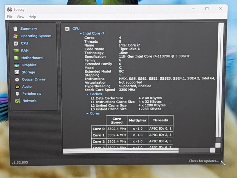The width and height of the screenshot is (237, 178).
Task: Open the File menu
Action: (10, 17)
